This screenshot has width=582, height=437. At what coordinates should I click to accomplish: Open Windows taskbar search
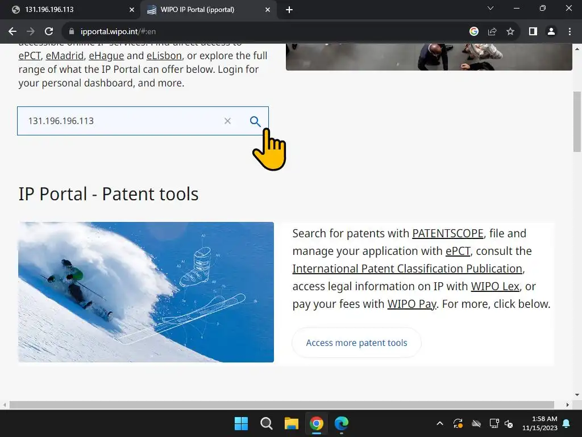266,423
